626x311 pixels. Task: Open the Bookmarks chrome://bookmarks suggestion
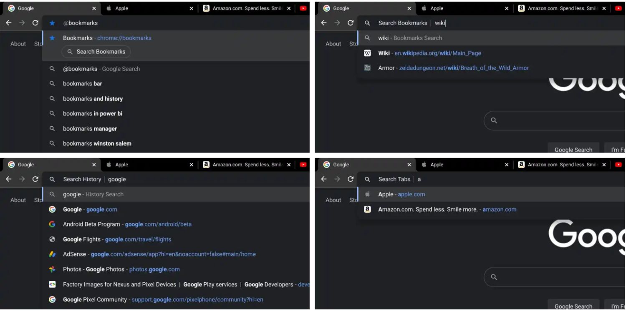point(107,38)
